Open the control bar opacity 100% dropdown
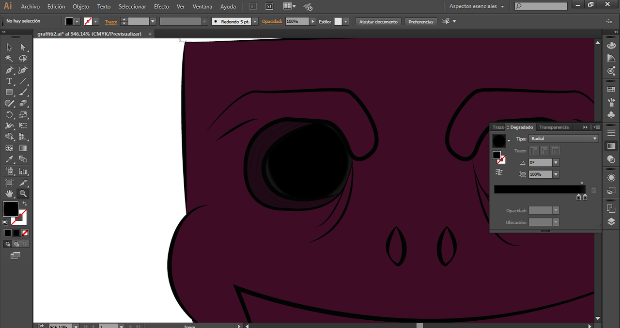Image resolution: width=620 pixels, height=328 pixels. click(x=312, y=22)
